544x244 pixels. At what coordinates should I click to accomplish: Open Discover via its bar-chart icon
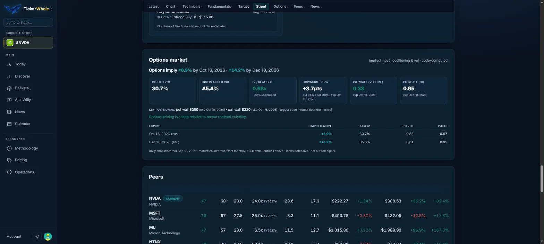tap(9, 76)
